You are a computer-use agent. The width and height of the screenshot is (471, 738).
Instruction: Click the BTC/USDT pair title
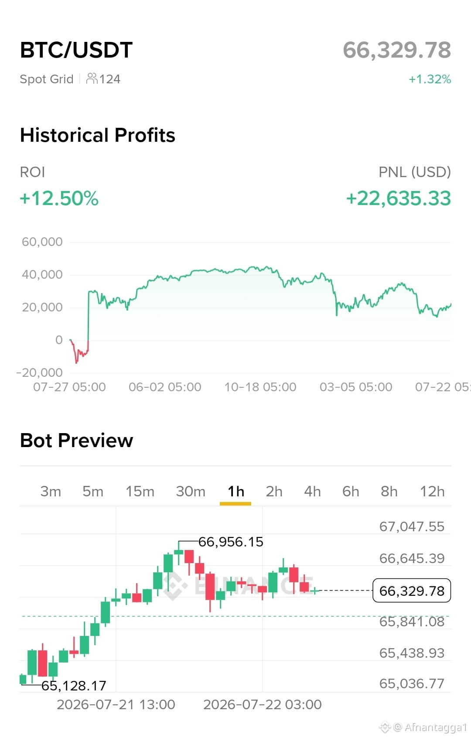click(76, 50)
